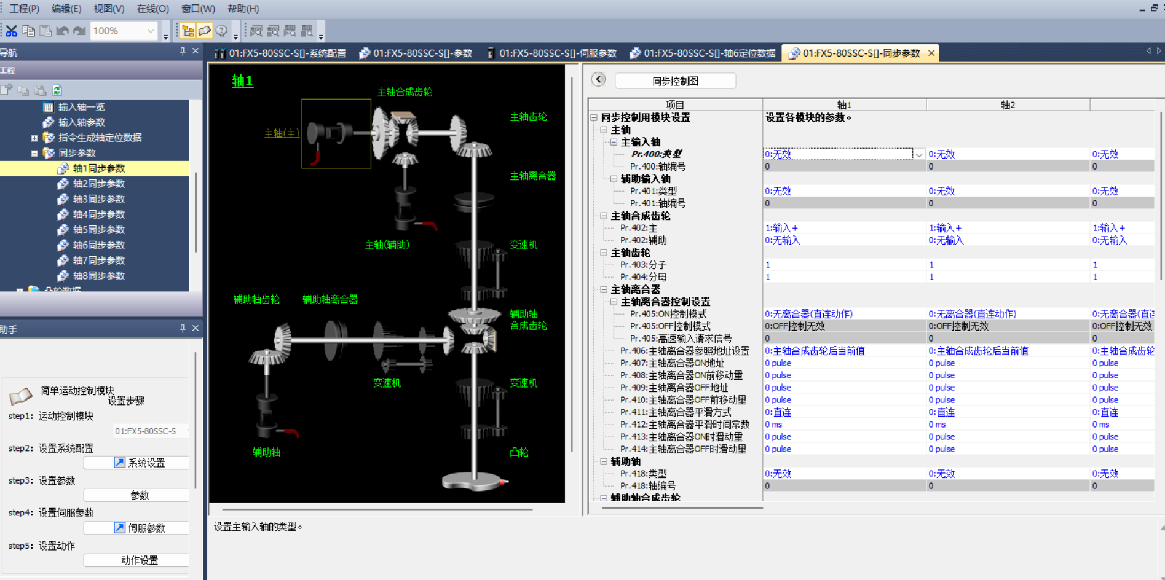
Task: Click the round back arrow beside 同步控制图
Action: point(598,79)
